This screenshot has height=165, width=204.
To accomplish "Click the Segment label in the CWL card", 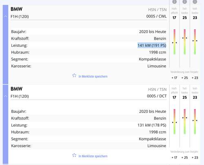I will coord(20,59).
